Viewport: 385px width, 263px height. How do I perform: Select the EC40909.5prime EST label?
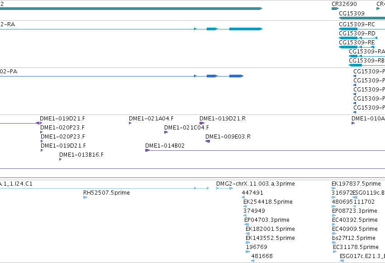[355, 229]
